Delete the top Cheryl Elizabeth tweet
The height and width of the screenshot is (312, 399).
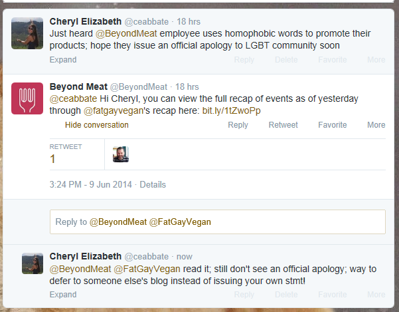point(286,60)
